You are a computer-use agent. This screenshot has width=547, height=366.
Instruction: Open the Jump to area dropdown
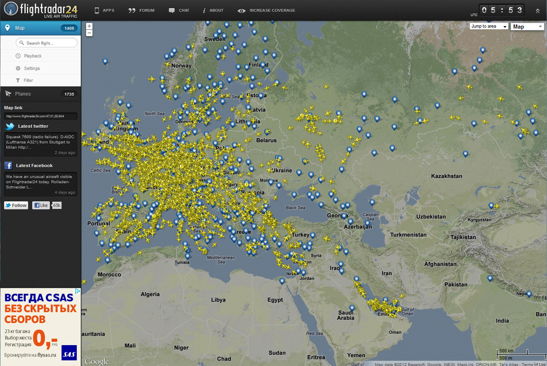click(488, 26)
